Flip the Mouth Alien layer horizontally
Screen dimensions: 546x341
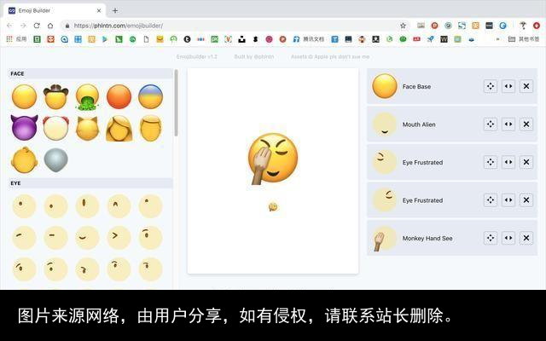pos(508,124)
